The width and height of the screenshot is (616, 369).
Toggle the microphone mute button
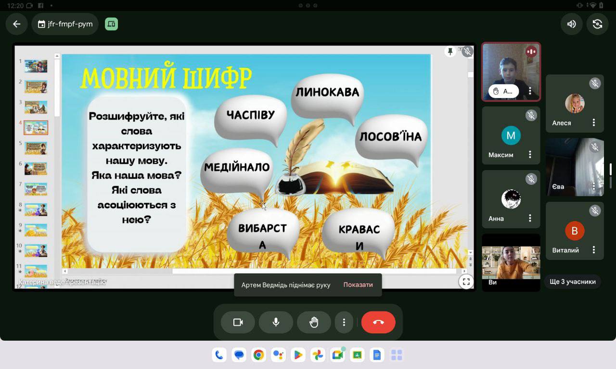click(x=276, y=322)
